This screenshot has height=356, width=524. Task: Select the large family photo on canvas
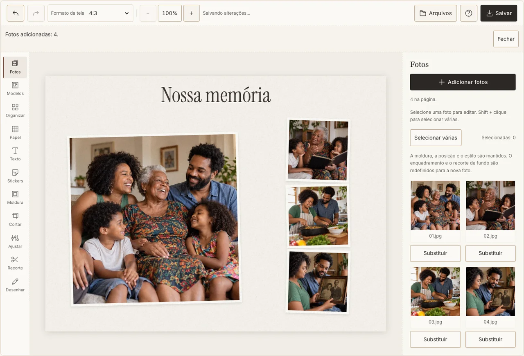point(154,219)
